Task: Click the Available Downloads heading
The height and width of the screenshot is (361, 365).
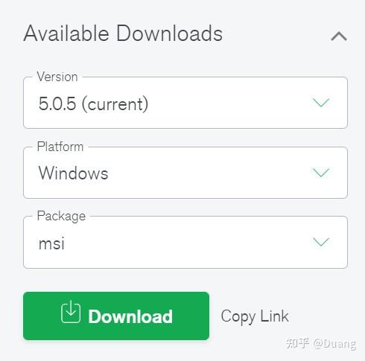Action: point(123,33)
